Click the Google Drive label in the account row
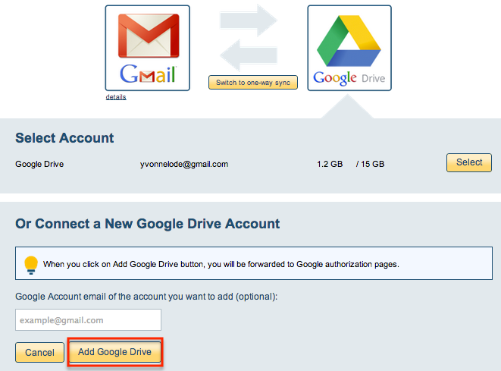This screenshot has height=371, width=501. pyautogui.click(x=39, y=163)
